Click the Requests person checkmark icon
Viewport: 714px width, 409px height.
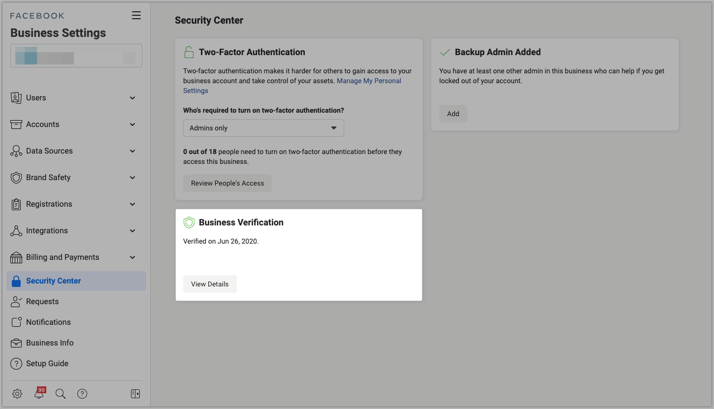tap(16, 301)
